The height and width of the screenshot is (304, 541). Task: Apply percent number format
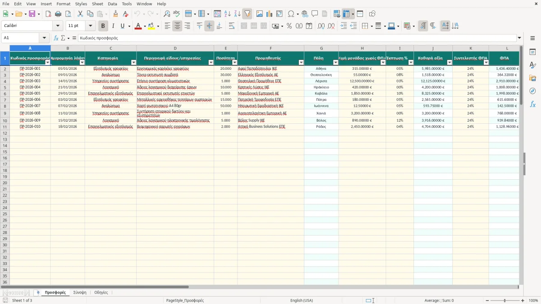289,26
